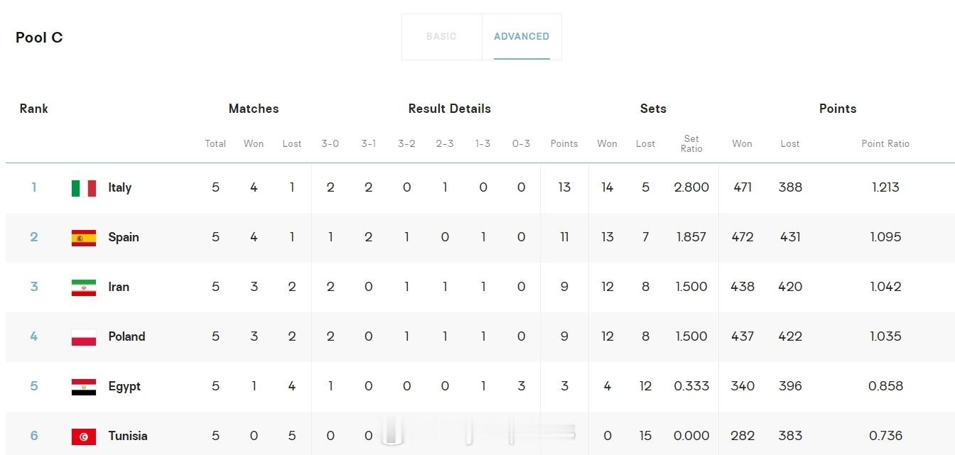Screen dimensions: 955x455
Task: Click the Poland team name
Action: pyautogui.click(x=126, y=336)
